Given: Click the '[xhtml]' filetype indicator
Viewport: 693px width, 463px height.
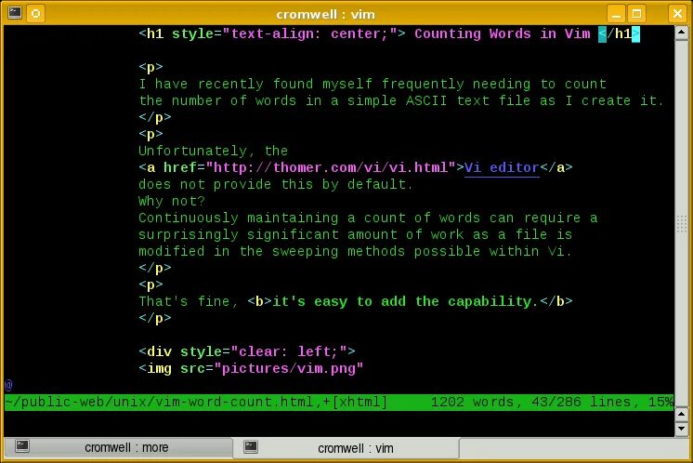Looking at the screenshot, I should point(359,402).
